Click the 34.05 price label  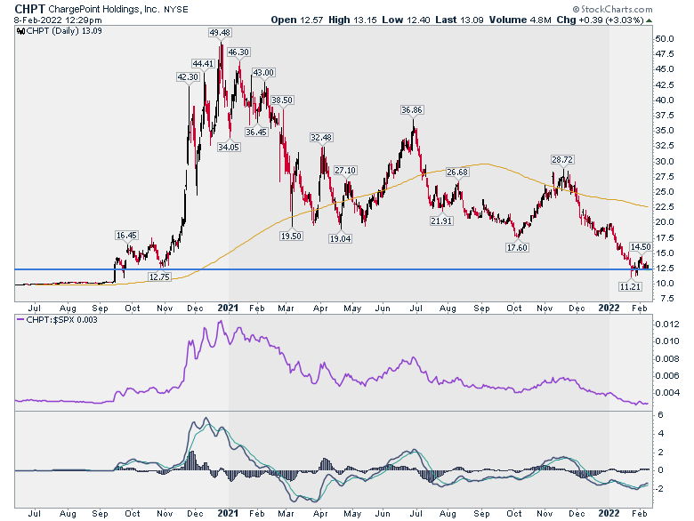coord(229,147)
